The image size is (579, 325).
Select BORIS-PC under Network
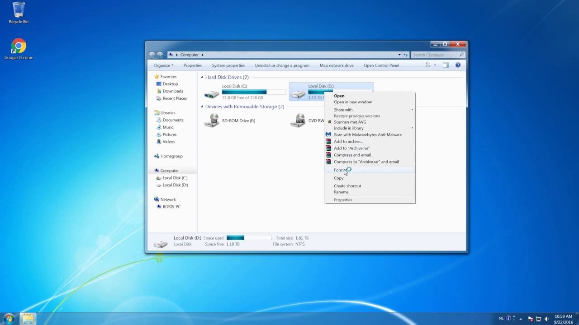pyautogui.click(x=171, y=207)
